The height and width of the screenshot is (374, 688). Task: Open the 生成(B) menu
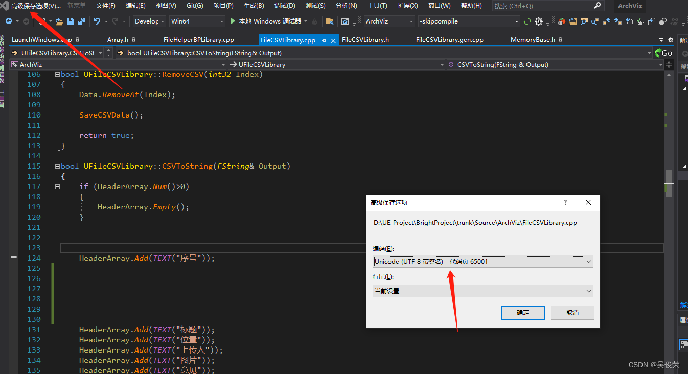coord(254,6)
